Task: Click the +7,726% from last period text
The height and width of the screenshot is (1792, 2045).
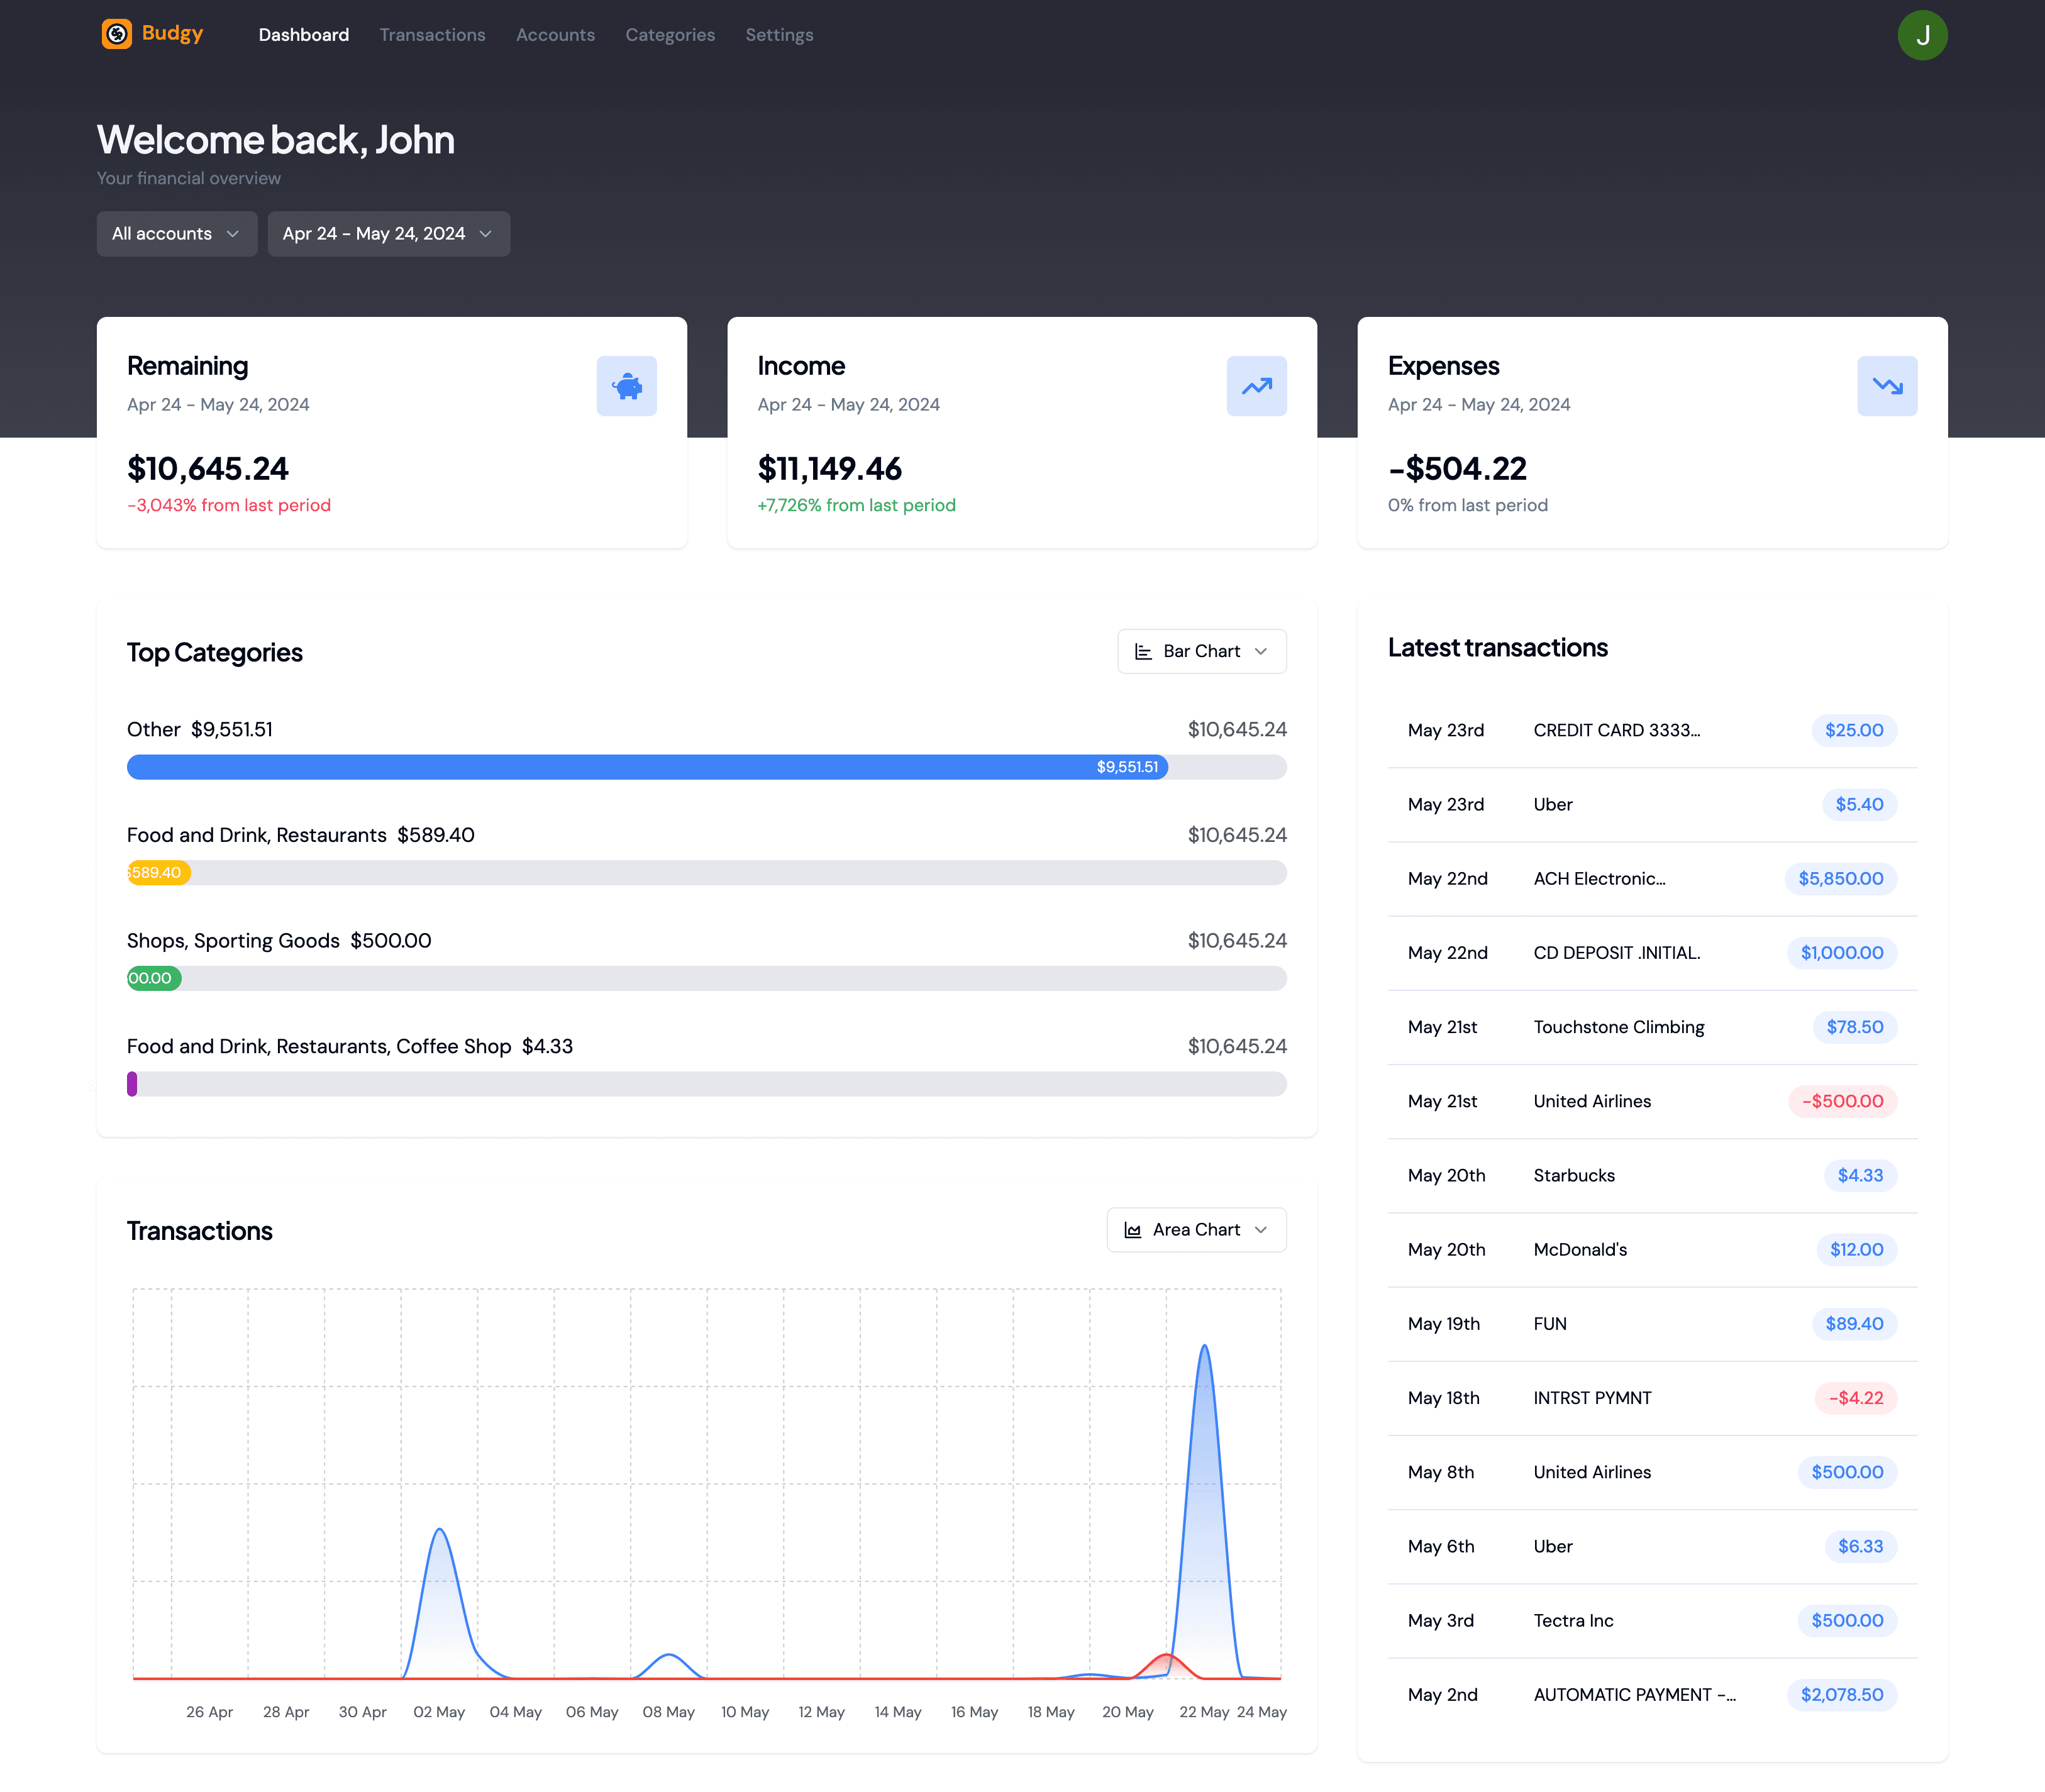Action: (857, 505)
